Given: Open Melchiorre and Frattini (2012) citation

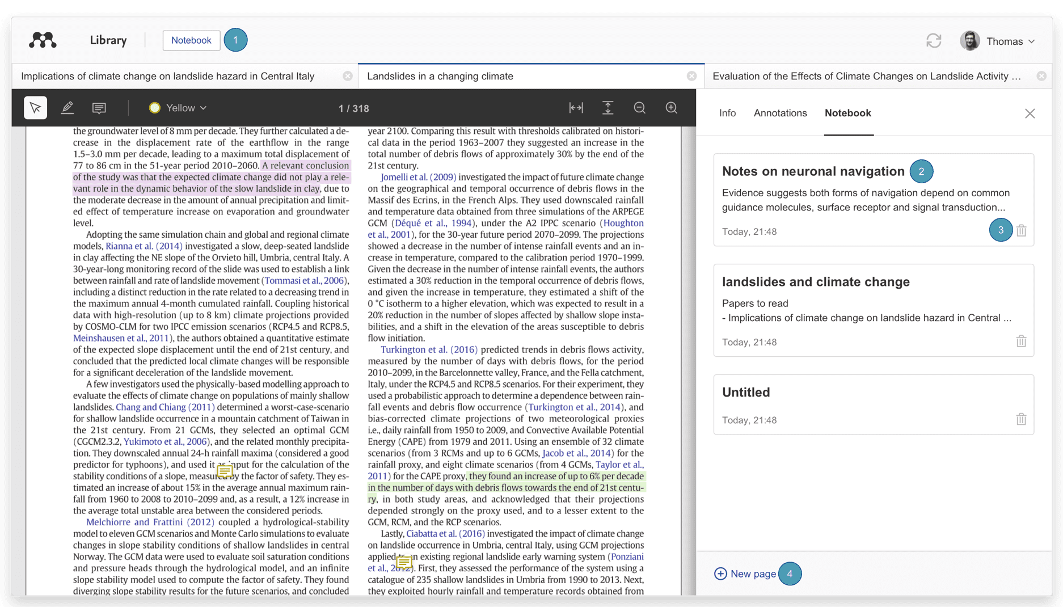Looking at the screenshot, I should coord(150,522).
